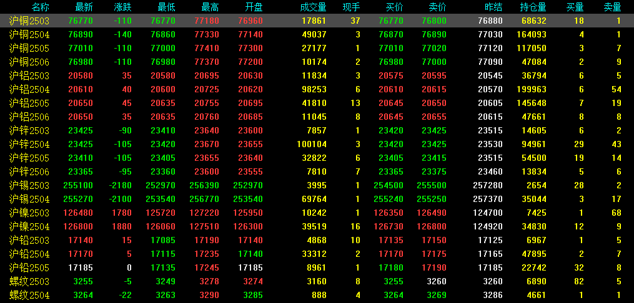This screenshot has width=634, height=303.
Task: Select the 螺纹2503 contract name
Action: pos(29,282)
